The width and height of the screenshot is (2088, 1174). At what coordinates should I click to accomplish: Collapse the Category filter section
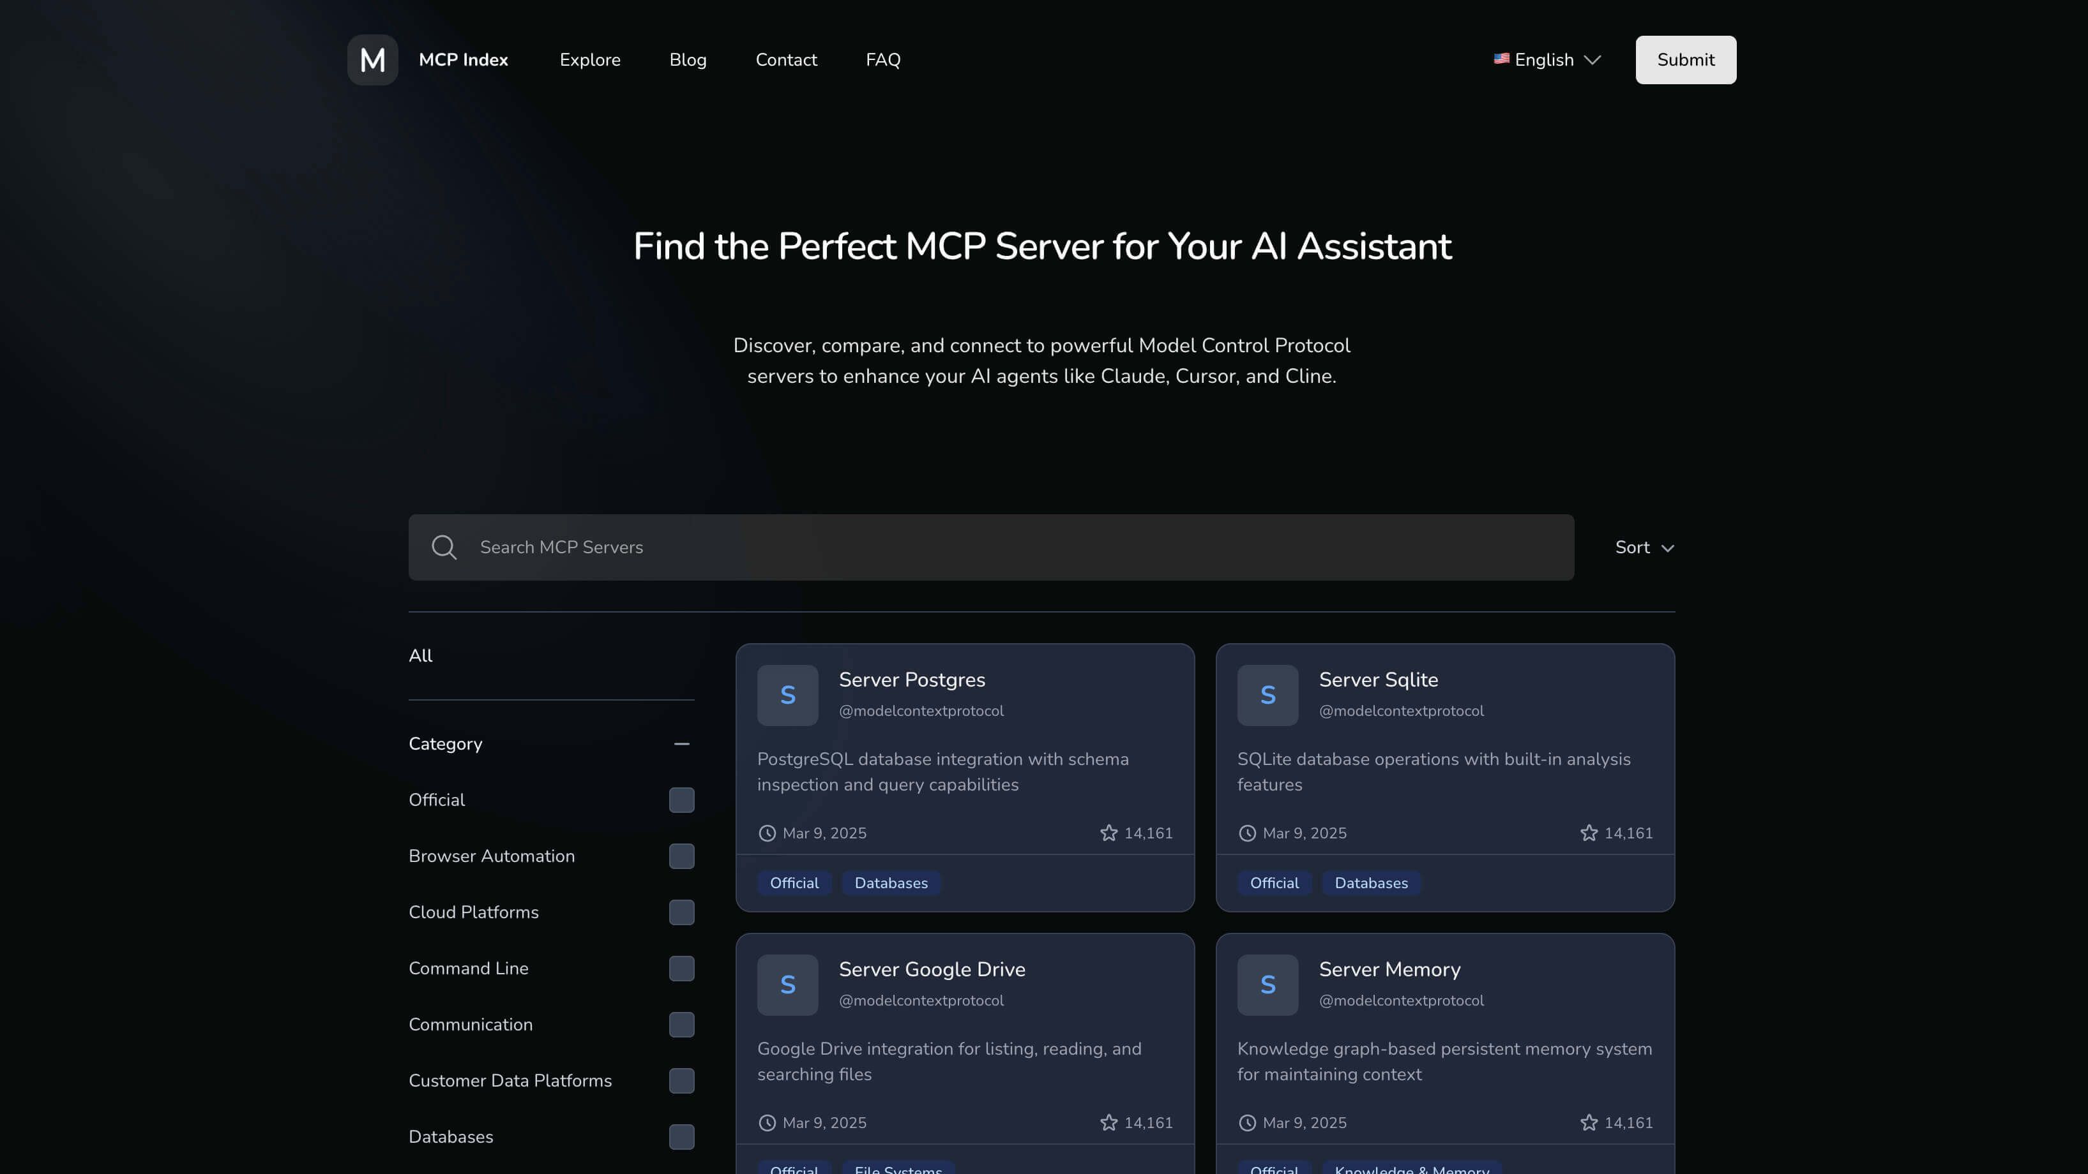(x=682, y=744)
